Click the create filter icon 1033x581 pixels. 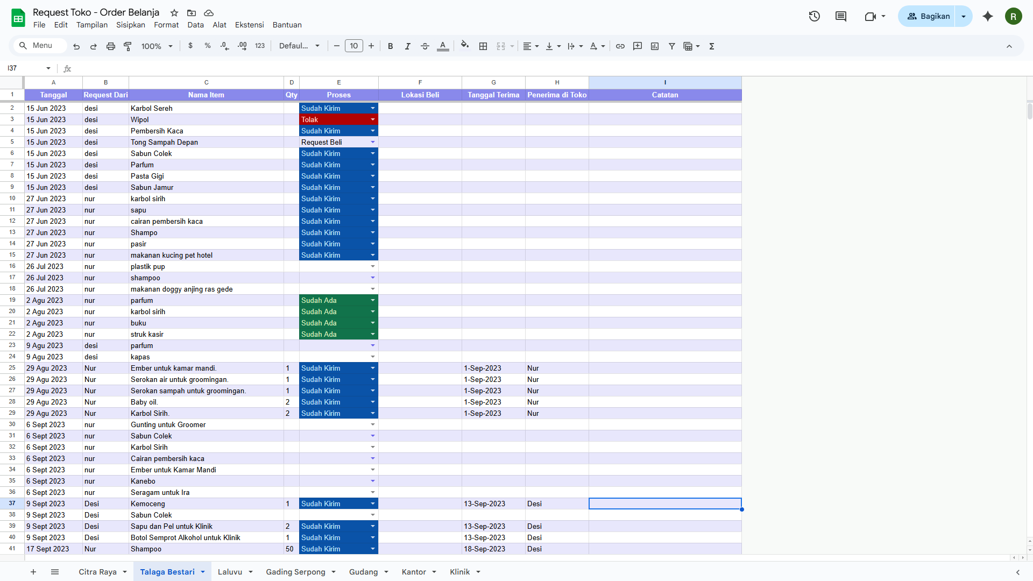click(x=671, y=46)
